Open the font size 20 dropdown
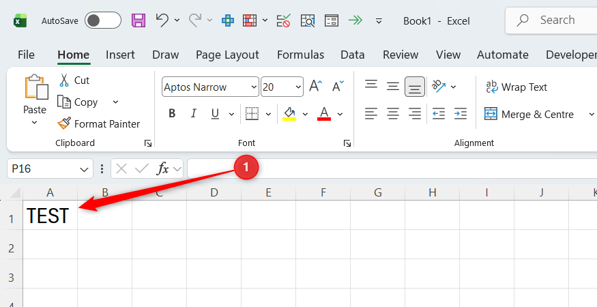This screenshot has height=307, width=597. [x=298, y=87]
